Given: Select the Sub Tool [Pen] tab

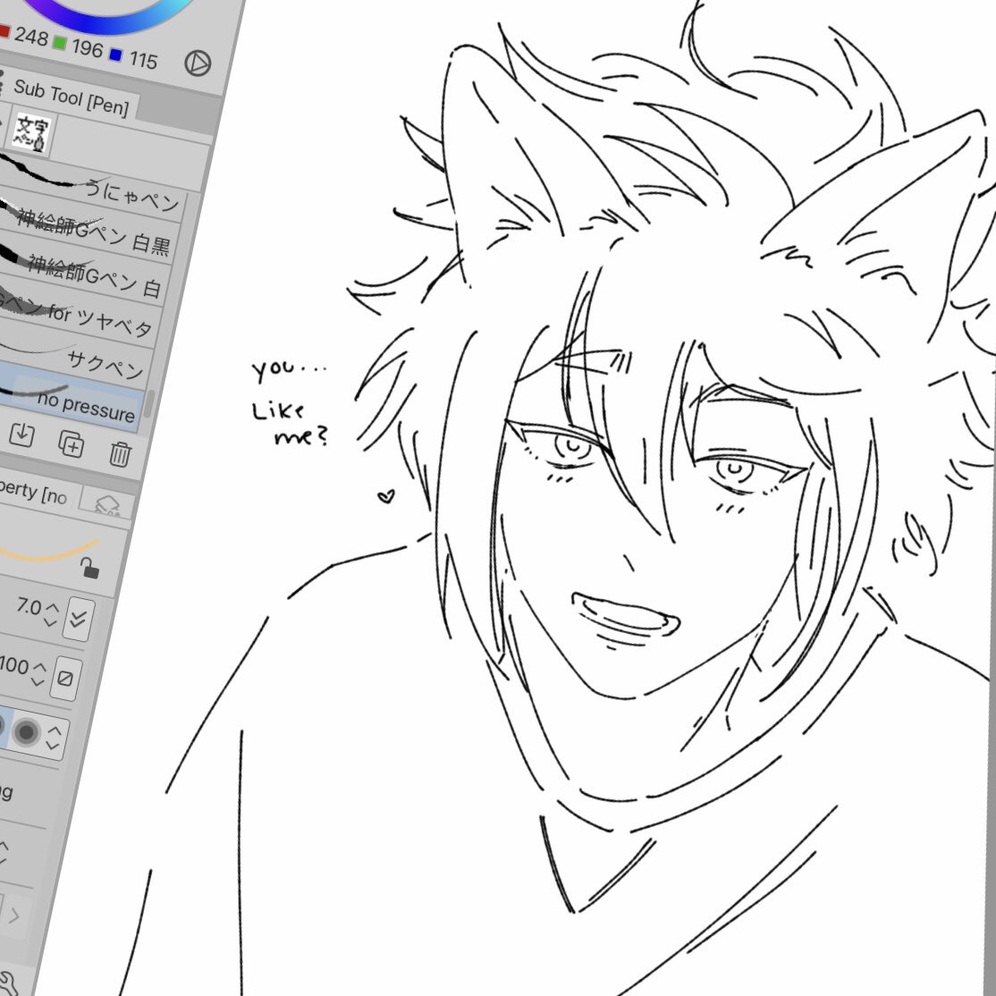Looking at the screenshot, I should 72,97.
